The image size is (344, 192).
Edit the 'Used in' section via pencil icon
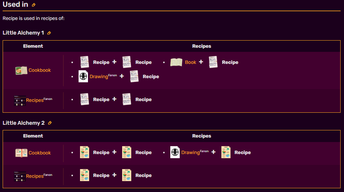[33, 5]
